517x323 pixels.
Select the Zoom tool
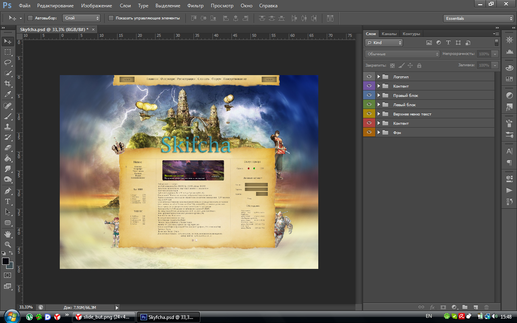[8, 245]
